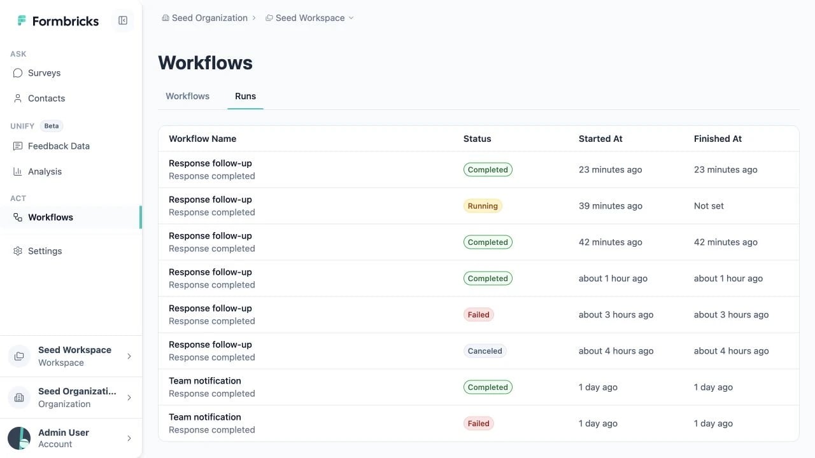
Task: Open the completed Team notification run
Action: (x=479, y=387)
